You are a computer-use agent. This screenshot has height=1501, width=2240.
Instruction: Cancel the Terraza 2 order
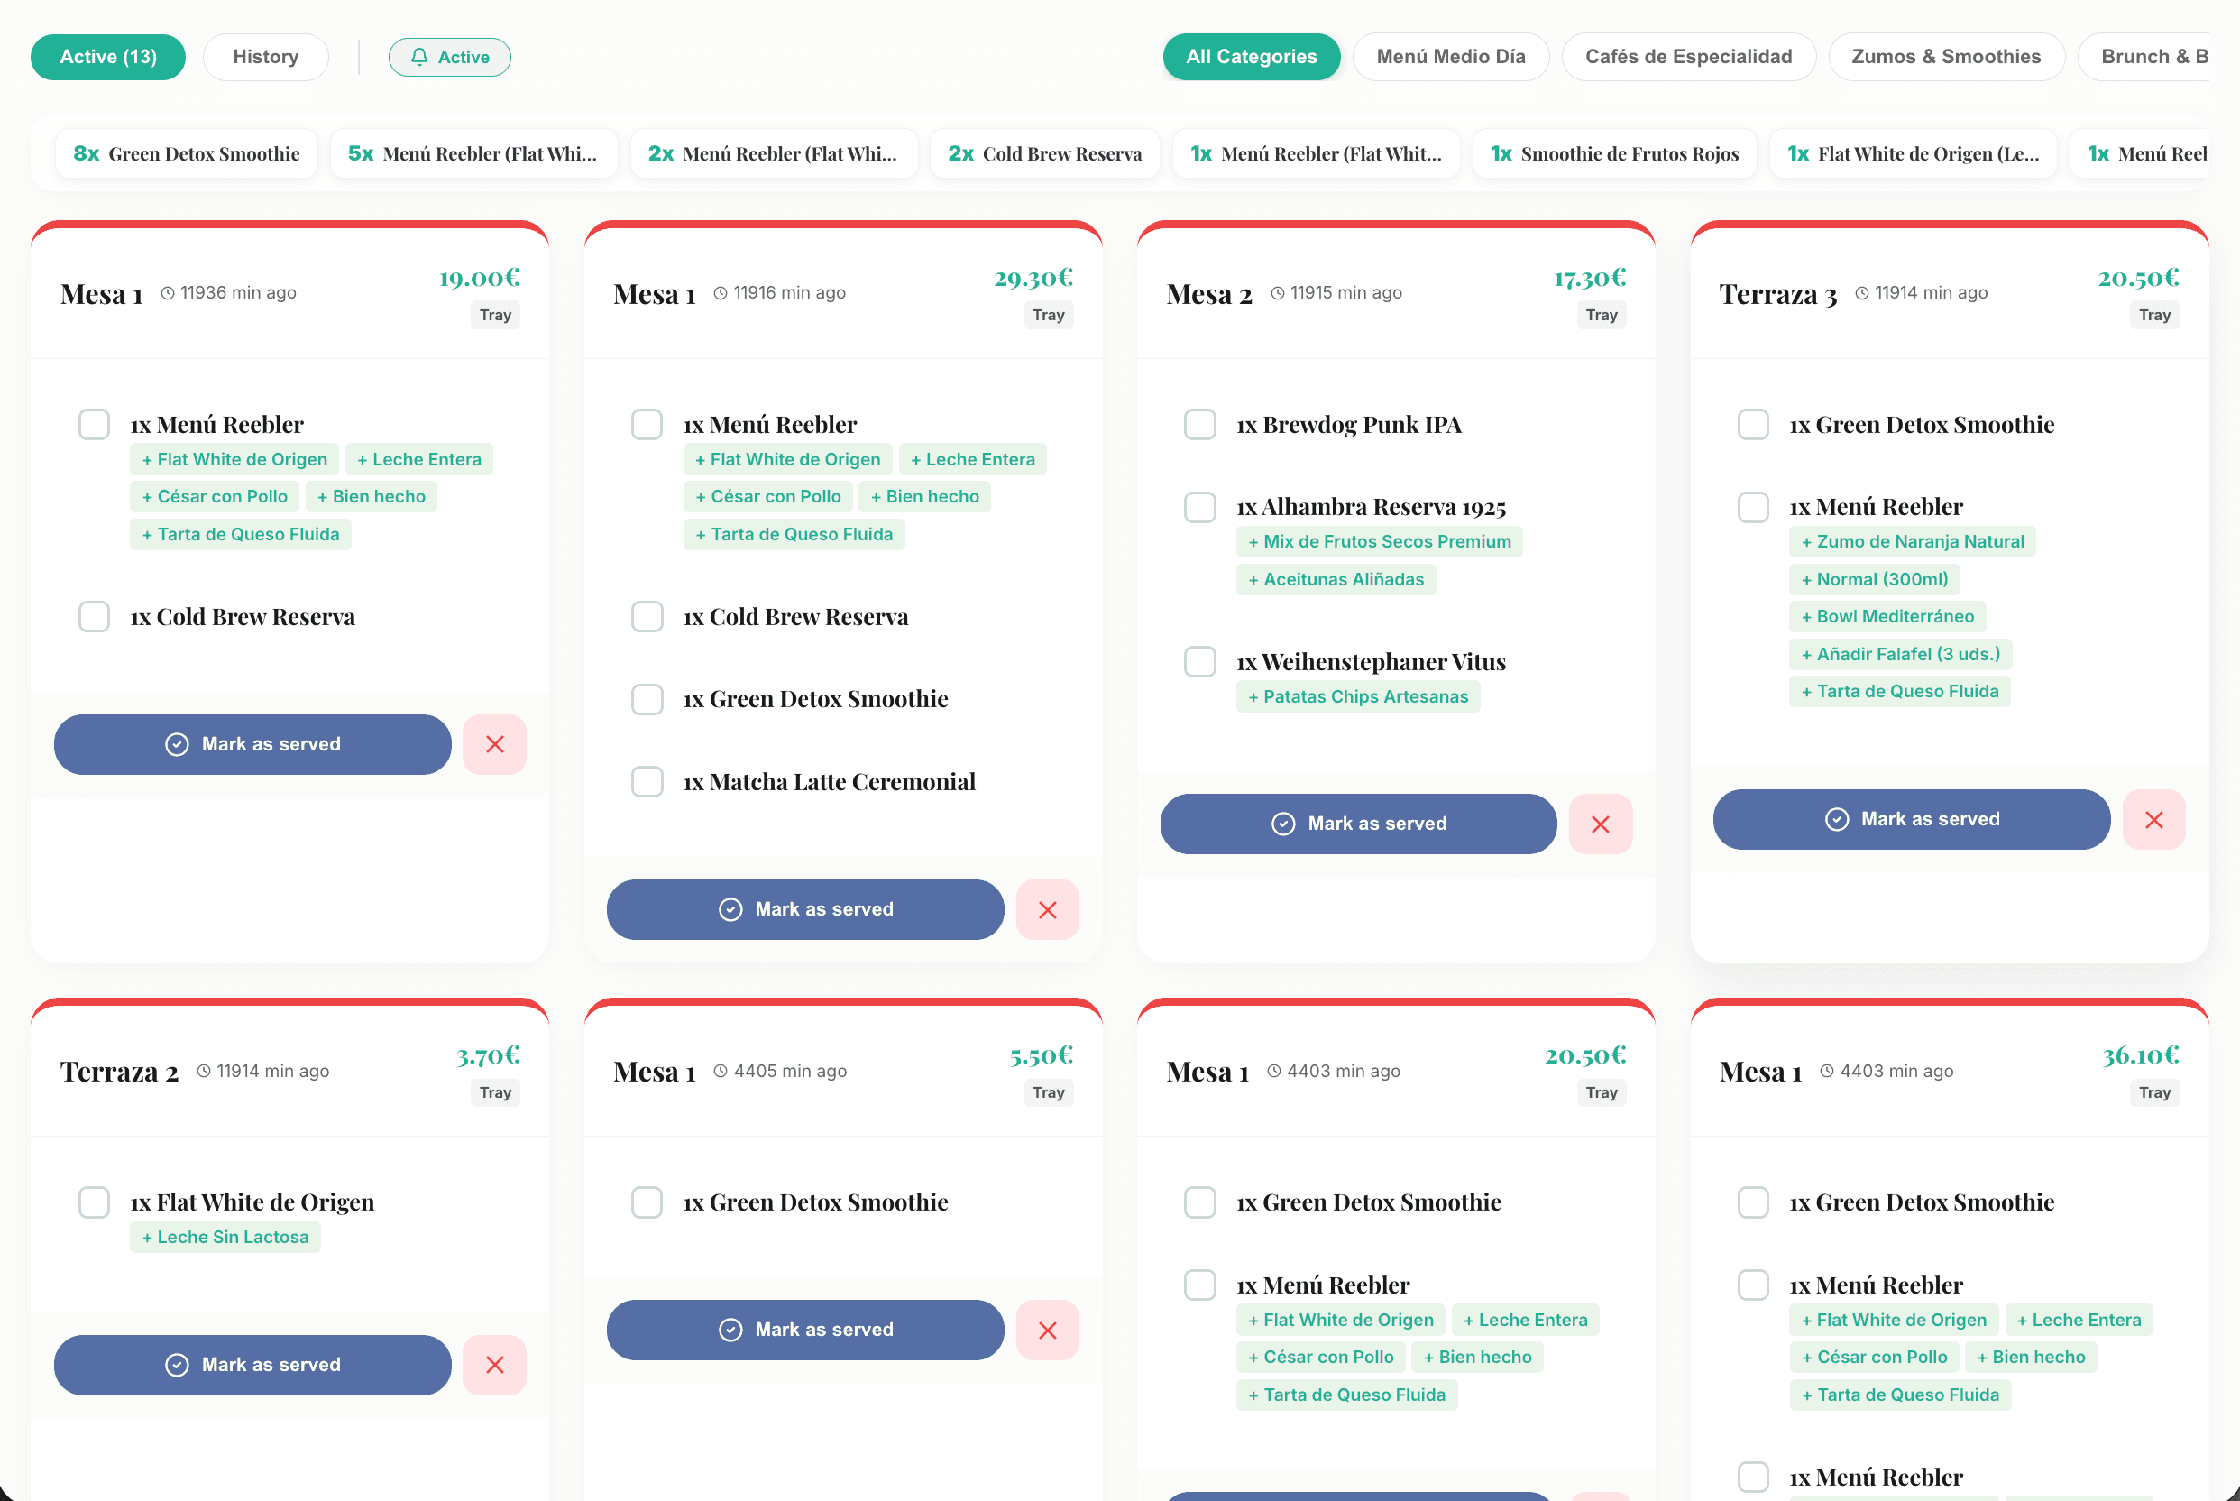pyautogui.click(x=494, y=1364)
